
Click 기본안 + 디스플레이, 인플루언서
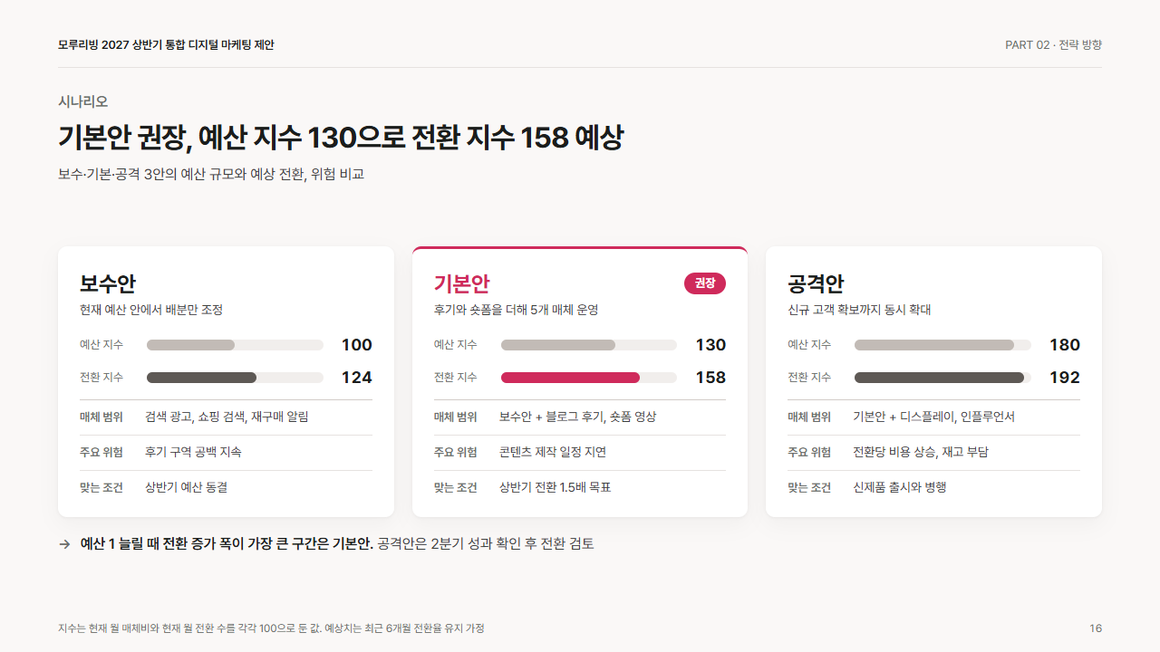pyautogui.click(x=933, y=417)
